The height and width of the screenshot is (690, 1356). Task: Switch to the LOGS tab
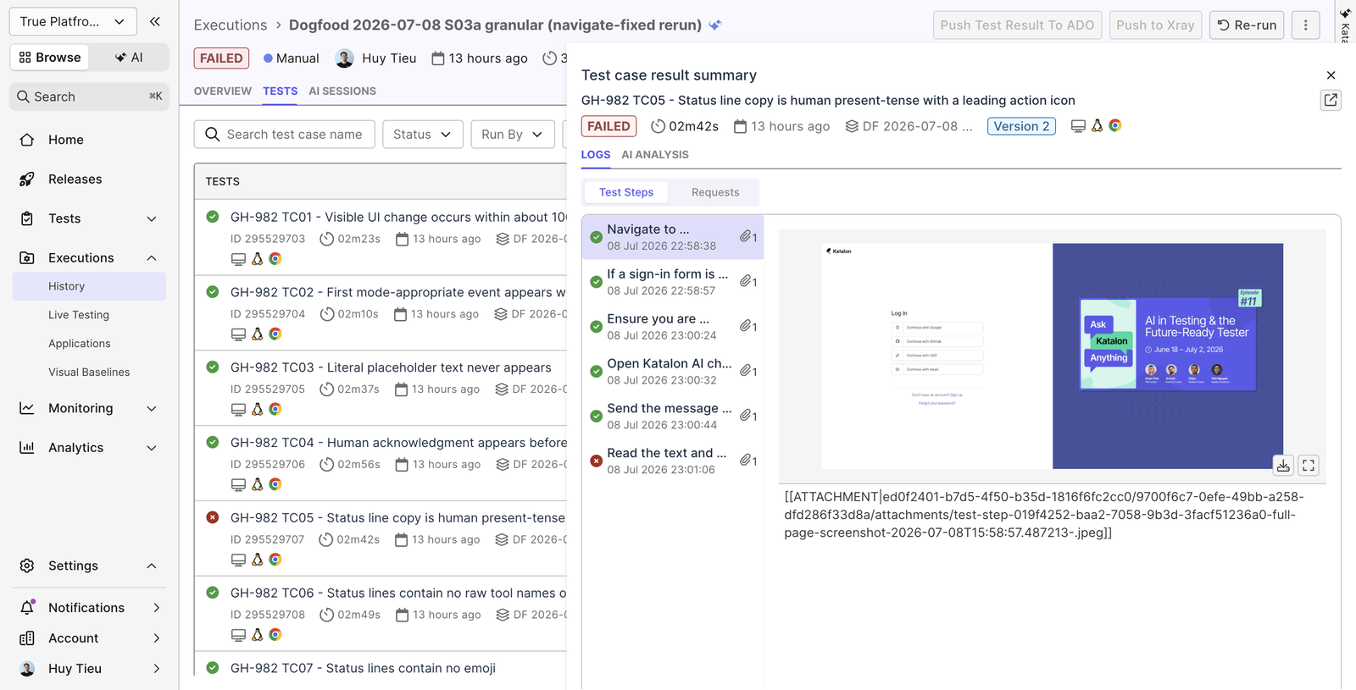596,155
